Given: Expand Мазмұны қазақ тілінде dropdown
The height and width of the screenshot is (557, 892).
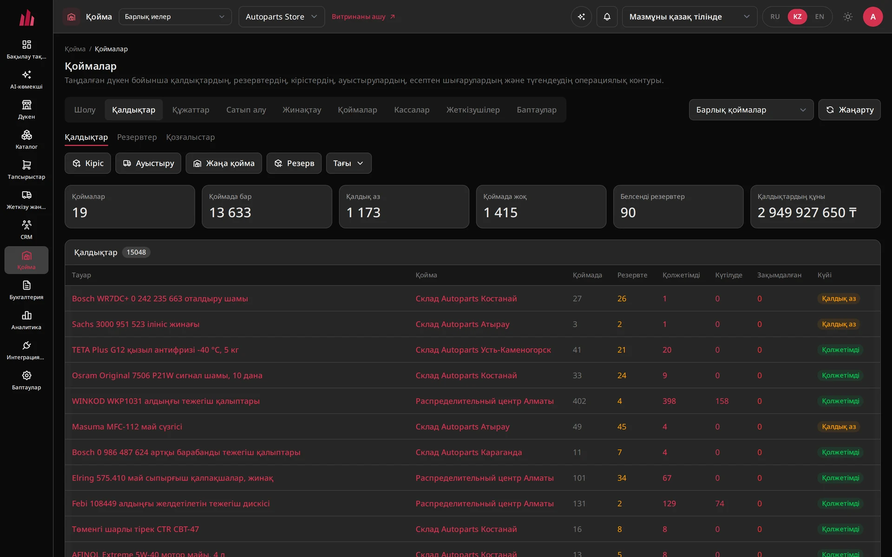Looking at the screenshot, I should [x=689, y=17].
